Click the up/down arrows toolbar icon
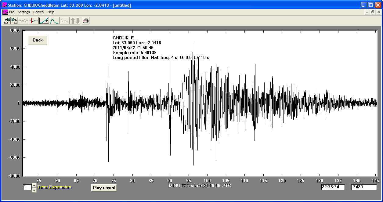 (75, 21)
